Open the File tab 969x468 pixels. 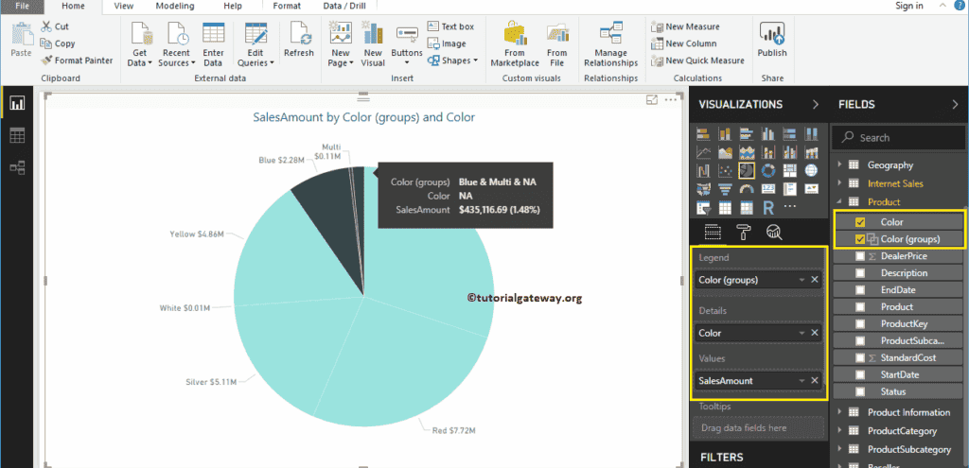click(23, 7)
